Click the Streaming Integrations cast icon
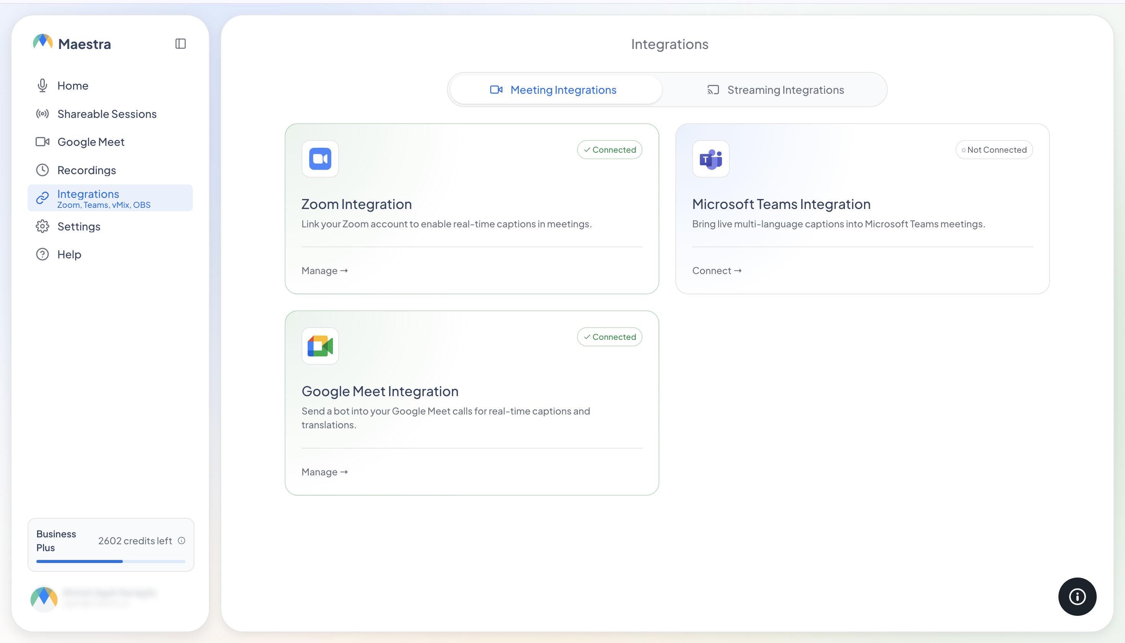 point(713,90)
